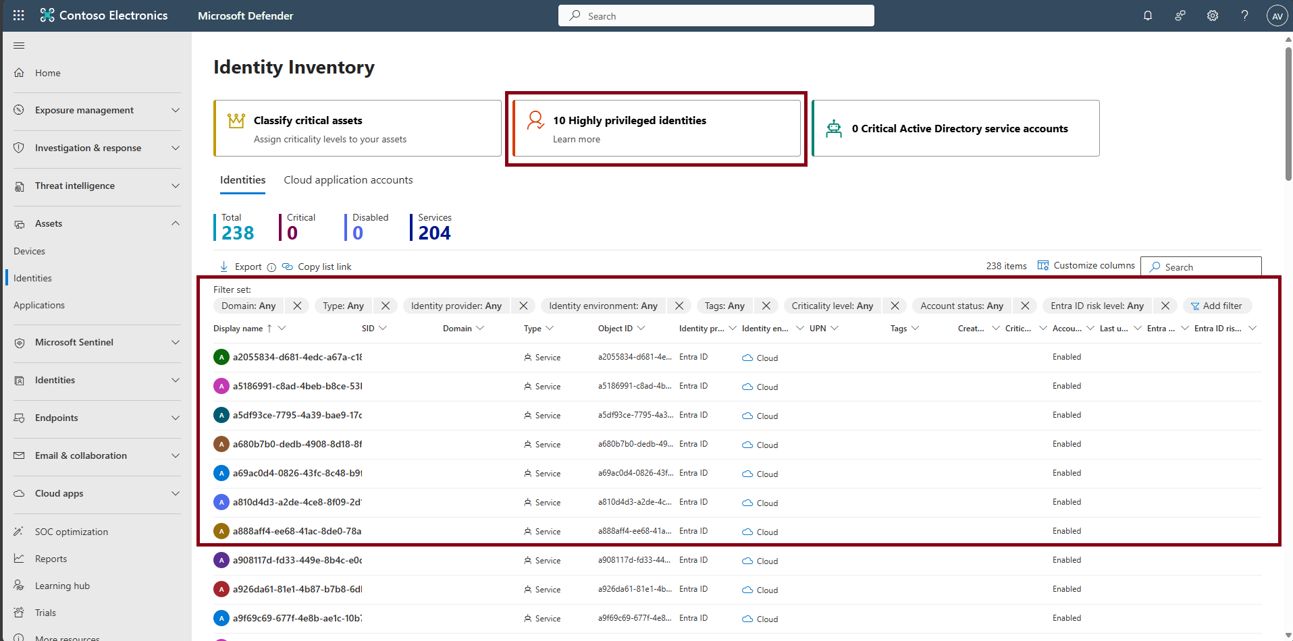
Task: Expand the Microsoft Sentinel chevron
Action: (x=176, y=342)
